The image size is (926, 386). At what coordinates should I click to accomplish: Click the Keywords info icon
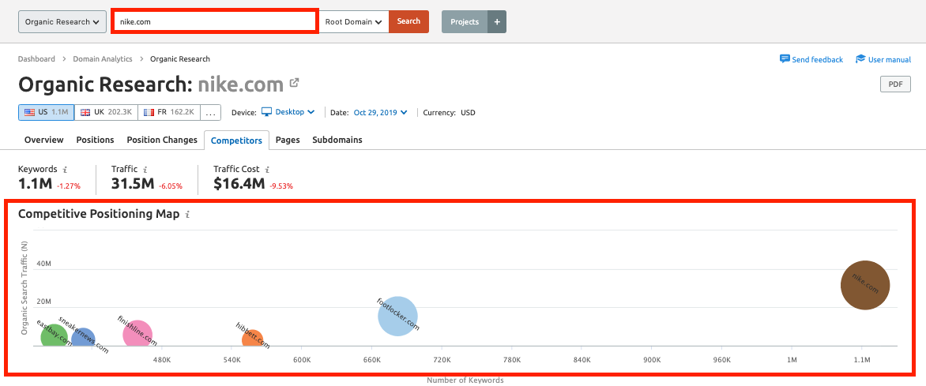click(65, 170)
